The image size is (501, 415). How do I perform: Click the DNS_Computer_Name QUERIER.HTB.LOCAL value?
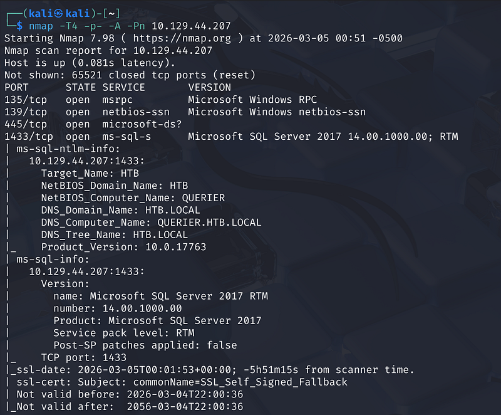(x=209, y=222)
